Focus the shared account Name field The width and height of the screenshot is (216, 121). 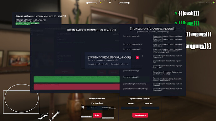(x=130, y=108)
